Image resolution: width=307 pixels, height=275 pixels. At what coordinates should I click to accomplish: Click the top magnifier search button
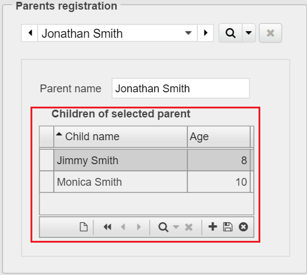point(230,33)
